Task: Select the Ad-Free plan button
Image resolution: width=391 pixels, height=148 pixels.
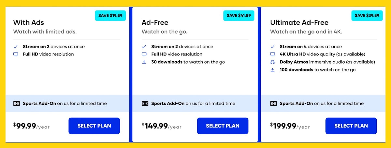Action: point(223,126)
